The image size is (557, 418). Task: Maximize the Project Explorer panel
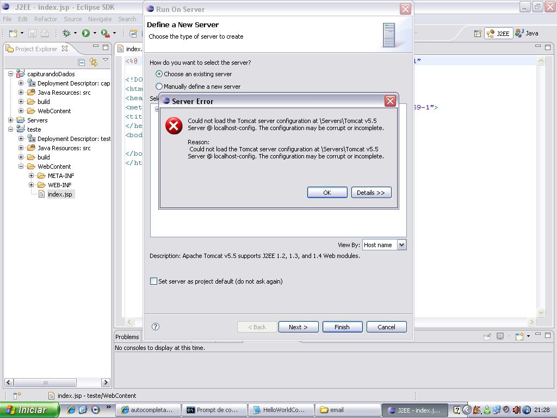pyautogui.click(x=106, y=47)
